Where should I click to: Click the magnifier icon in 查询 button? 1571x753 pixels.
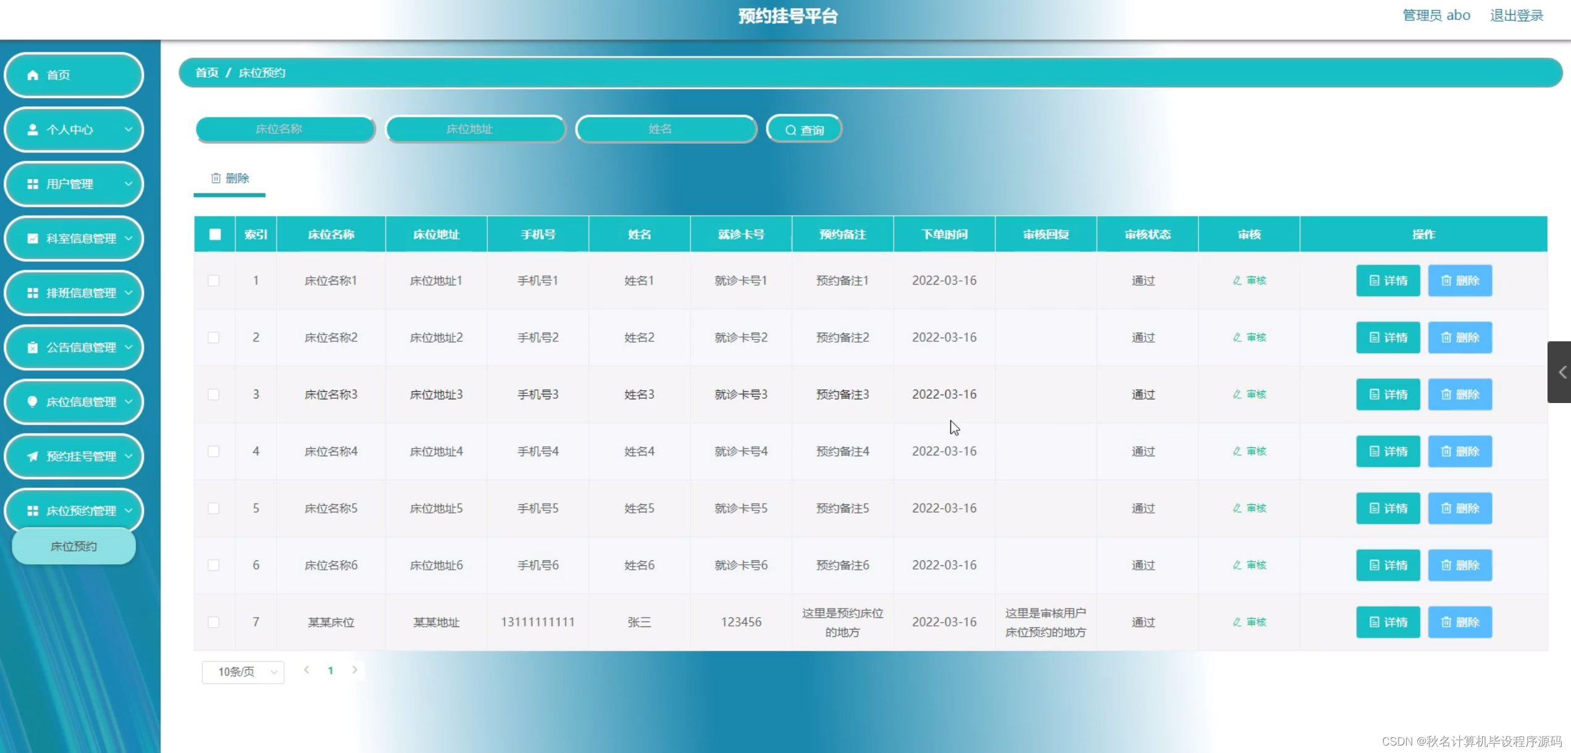[790, 129]
